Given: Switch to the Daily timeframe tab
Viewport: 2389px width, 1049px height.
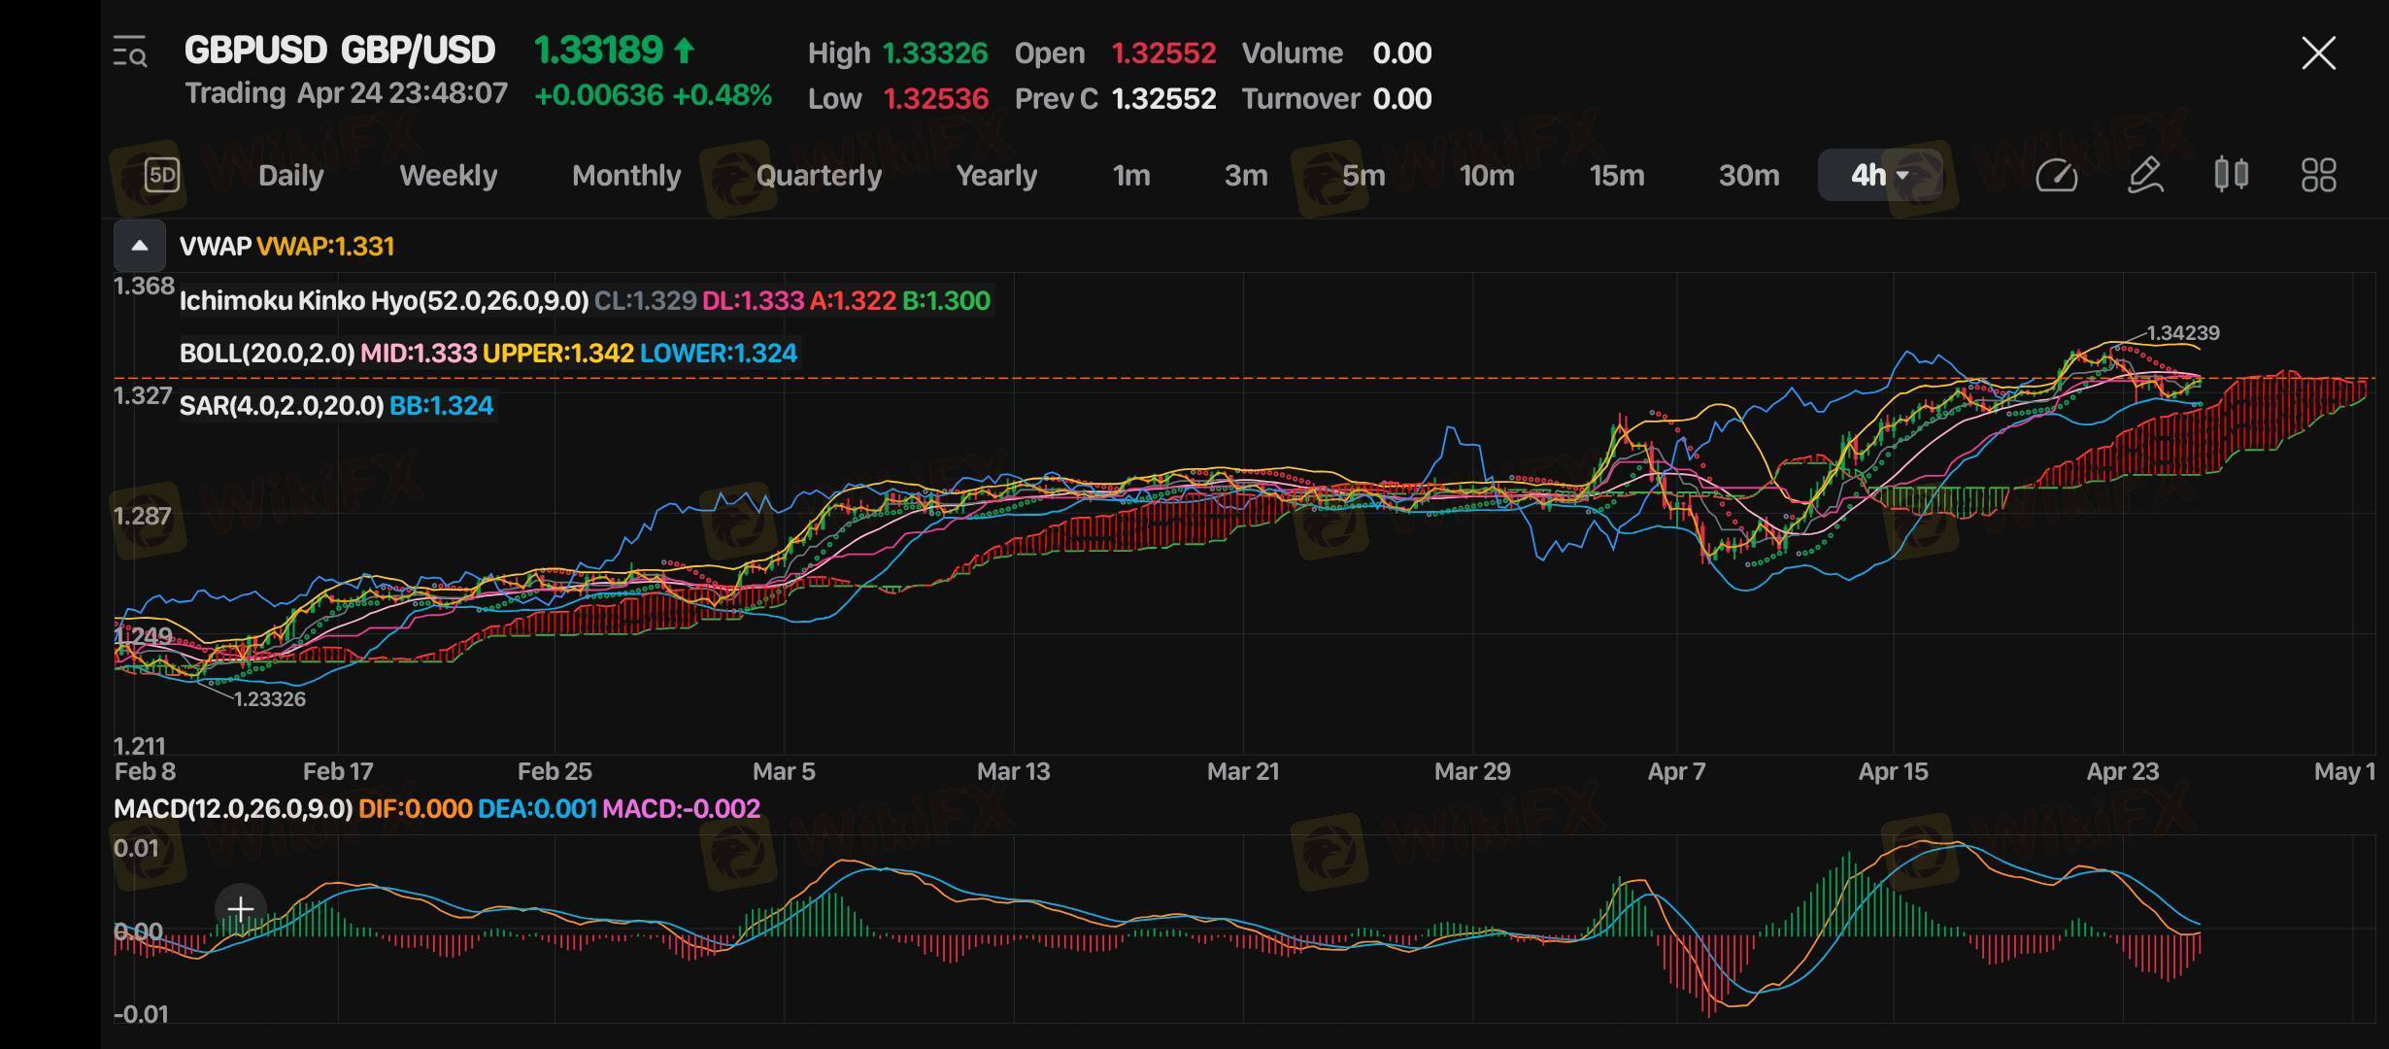Looking at the screenshot, I should [290, 176].
